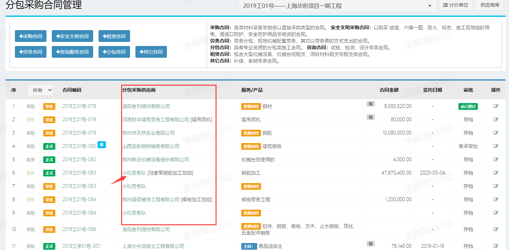The width and height of the screenshot is (509, 250).
Task: Click the 正式 badge in row 5
Action: click(x=49, y=160)
